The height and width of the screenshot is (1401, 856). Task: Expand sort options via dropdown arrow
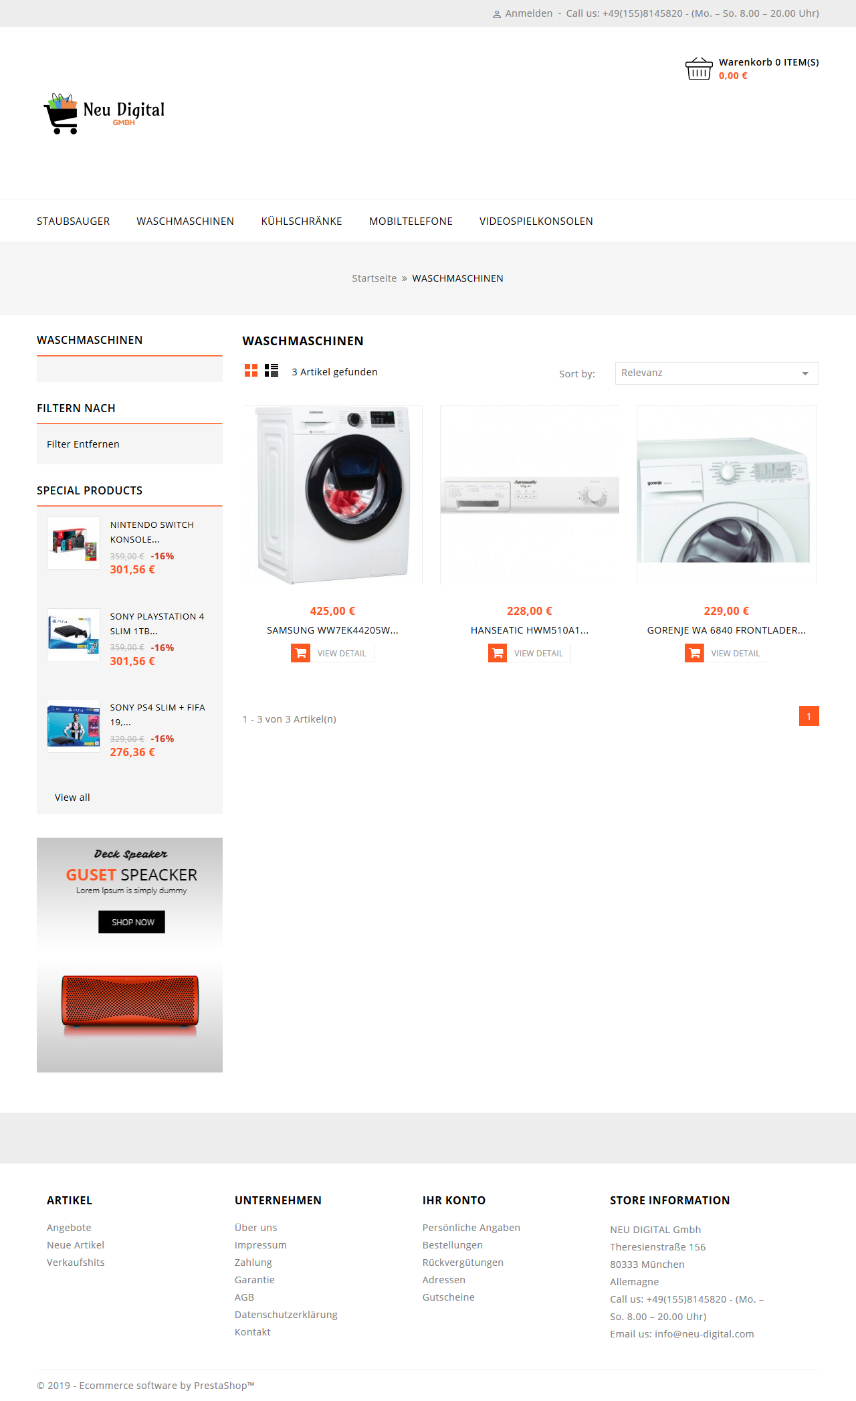click(x=805, y=373)
